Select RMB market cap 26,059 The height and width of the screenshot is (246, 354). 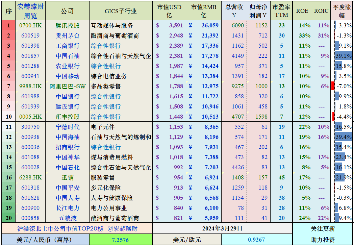click(x=210, y=26)
